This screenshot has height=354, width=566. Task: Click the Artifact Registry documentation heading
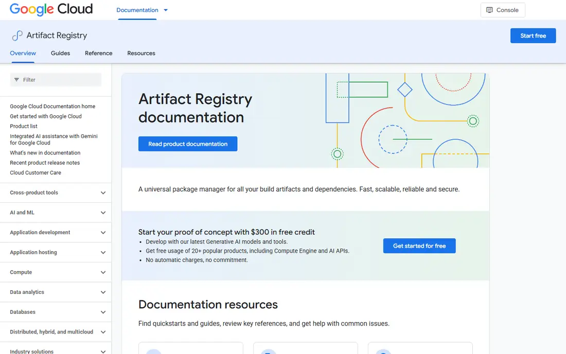pos(195,108)
